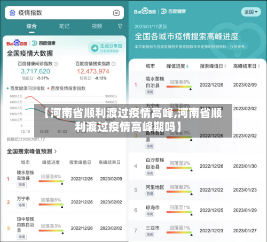The height and width of the screenshot is (242, 267).
Task: Click the Baidu logo in right panel header
Action: coord(145,11)
